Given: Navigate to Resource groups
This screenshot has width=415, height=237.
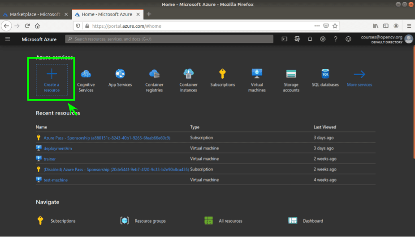Looking at the screenshot, I should 143,220.
